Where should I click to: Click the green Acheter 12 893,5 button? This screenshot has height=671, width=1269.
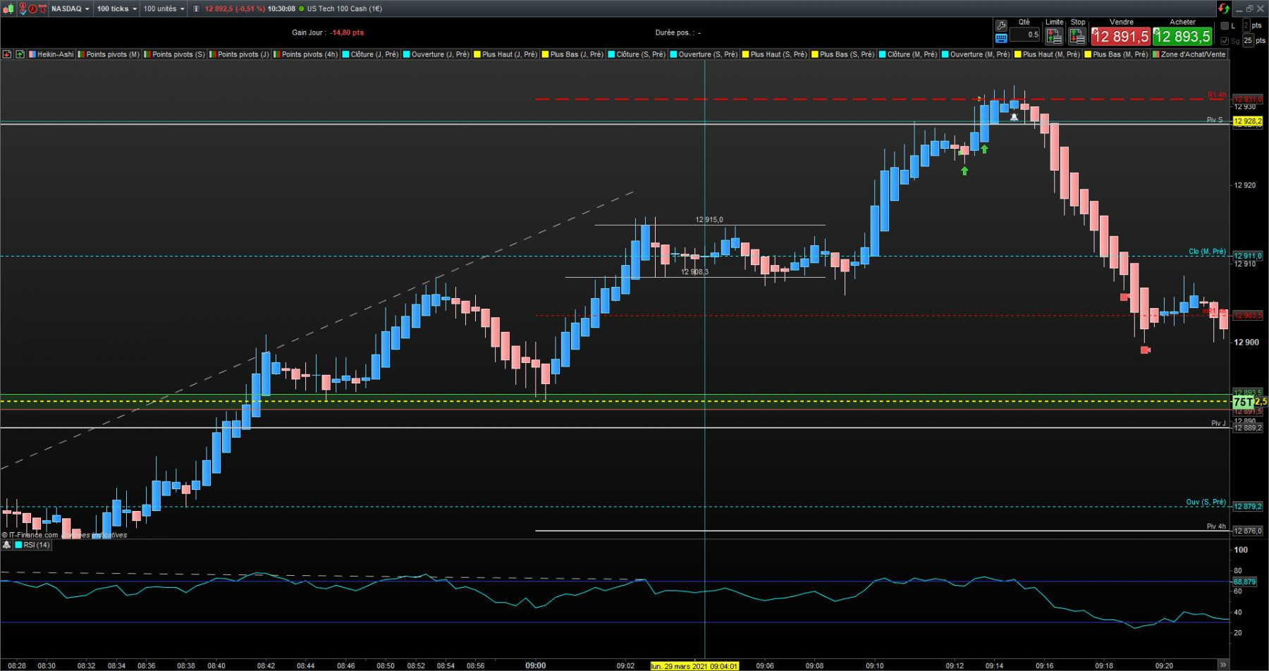[1182, 36]
